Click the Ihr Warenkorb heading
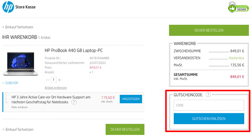 [x=20, y=37]
